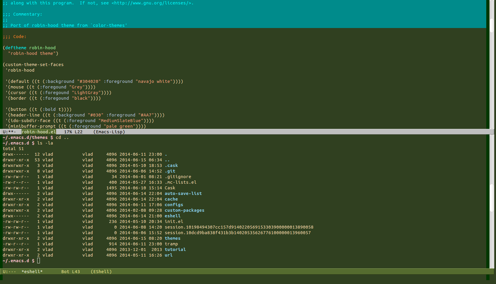The width and height of the screenshot is (496, 284).
Task: Click the "LightGray" cursor color string
Action: (x=86, y=93)
